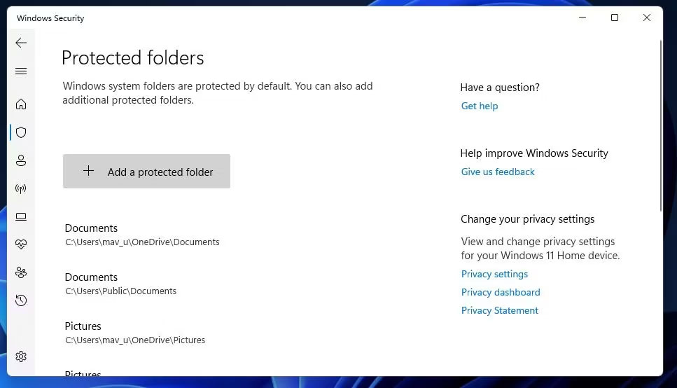The height and width of the screenshot is (388, 677).
Task: Open the Get help link
Action: click(x=480, y=106)
